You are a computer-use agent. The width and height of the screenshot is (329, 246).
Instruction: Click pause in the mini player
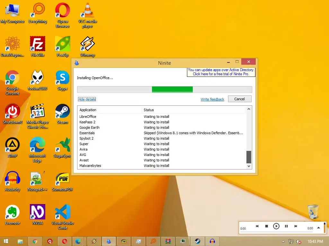(286, 226)
